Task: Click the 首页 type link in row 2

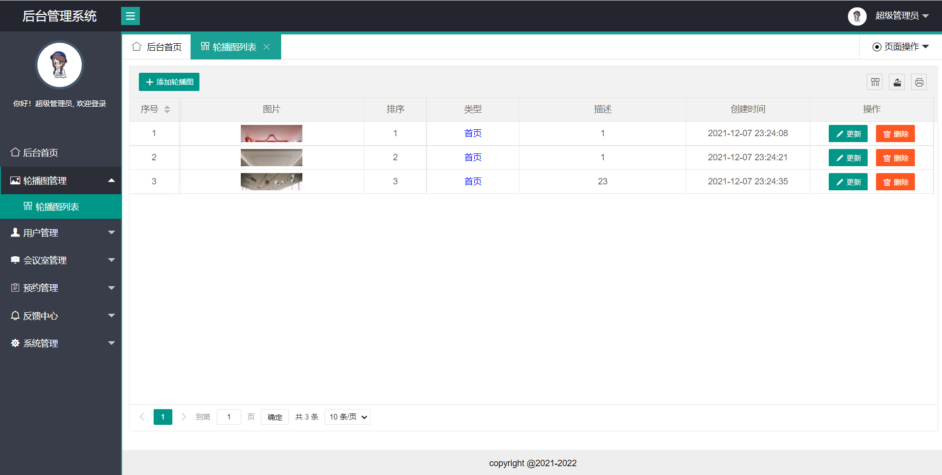Action: 473,157
